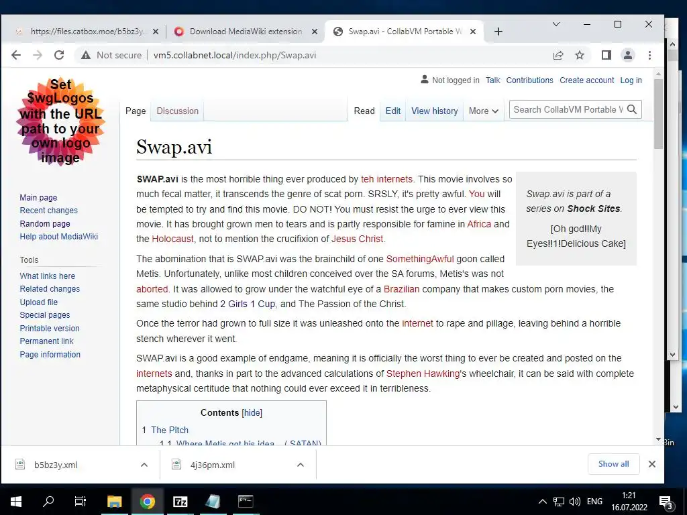Open the Windows Start menu
Viewport: 687px width, 515px height.
16,502
